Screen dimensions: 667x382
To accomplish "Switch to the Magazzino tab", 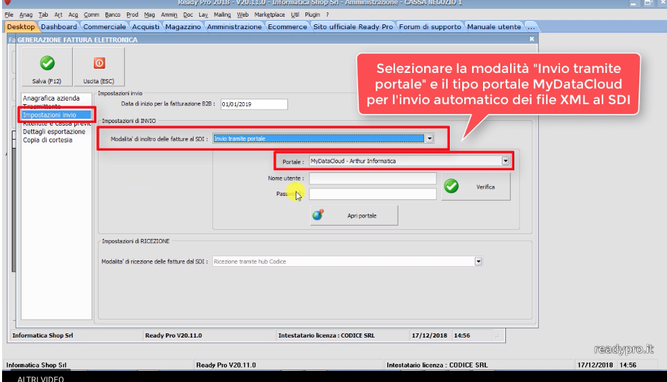I will (183, 26).
